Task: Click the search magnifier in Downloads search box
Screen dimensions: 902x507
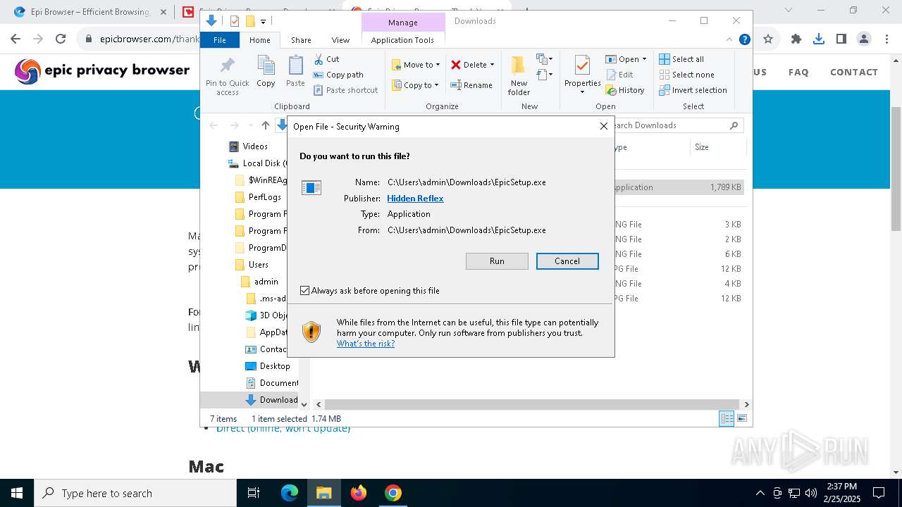Action: pos(734,125)
